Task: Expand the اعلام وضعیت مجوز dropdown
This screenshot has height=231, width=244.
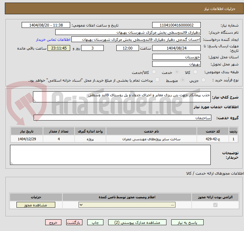Action: (x=127, y=205)
